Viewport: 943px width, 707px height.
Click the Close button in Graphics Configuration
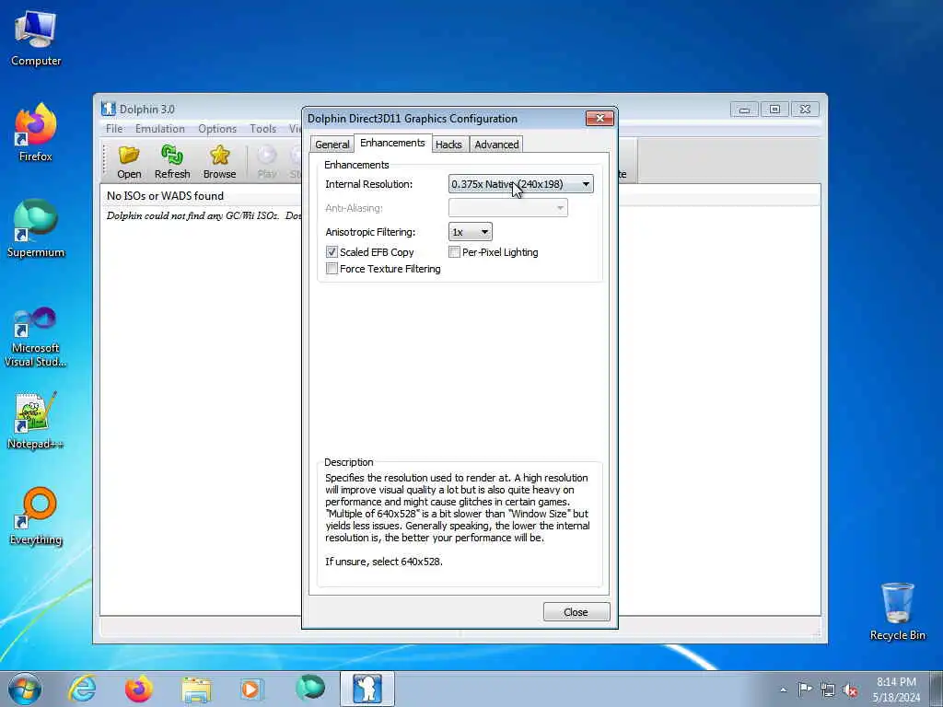point(576,612)
